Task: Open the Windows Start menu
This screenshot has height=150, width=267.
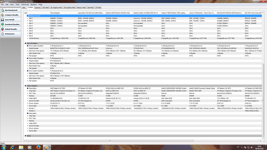Action: pos(4,147)
